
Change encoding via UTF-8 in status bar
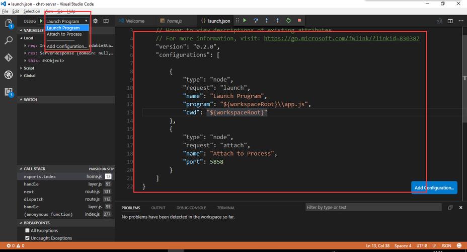pos(422,246)
